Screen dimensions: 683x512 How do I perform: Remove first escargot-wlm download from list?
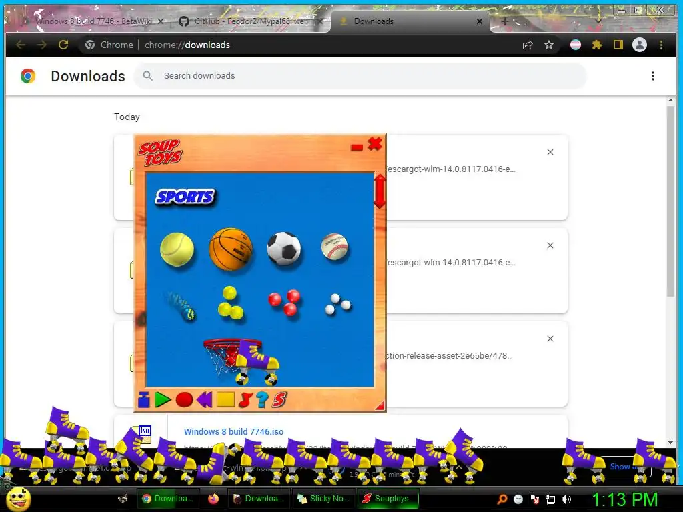click(x=550, y=152)
